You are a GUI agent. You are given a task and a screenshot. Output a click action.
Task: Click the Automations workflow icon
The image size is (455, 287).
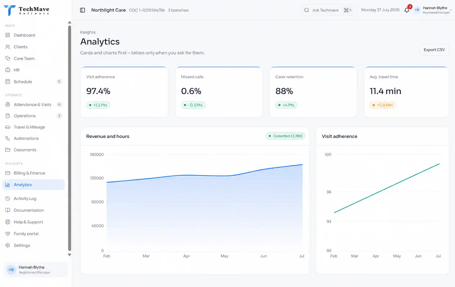8,138
